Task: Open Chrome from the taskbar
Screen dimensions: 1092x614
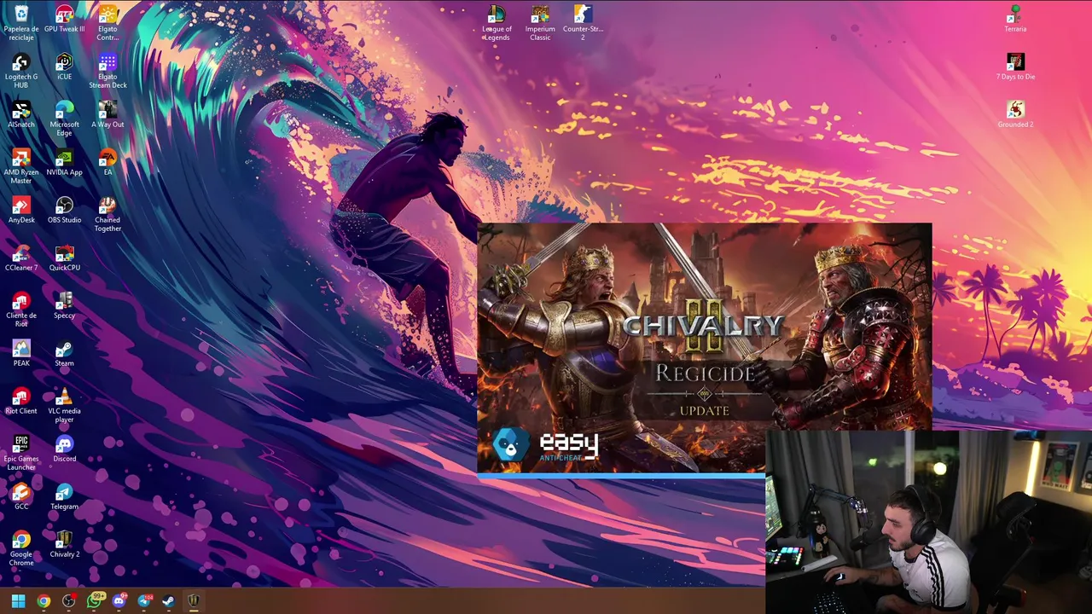Action: [x=44, y=601]
